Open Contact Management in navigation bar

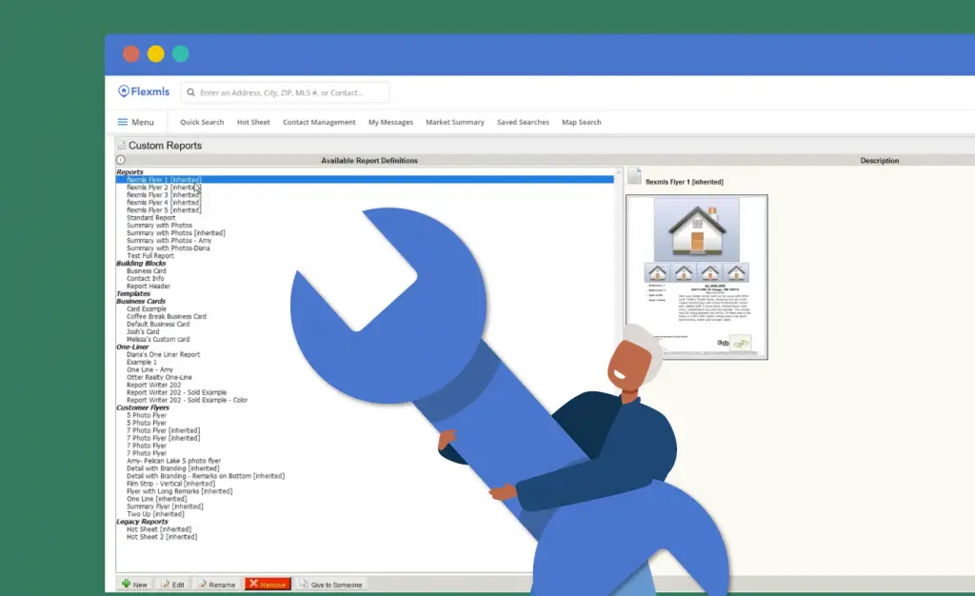(x=319, y=123)
